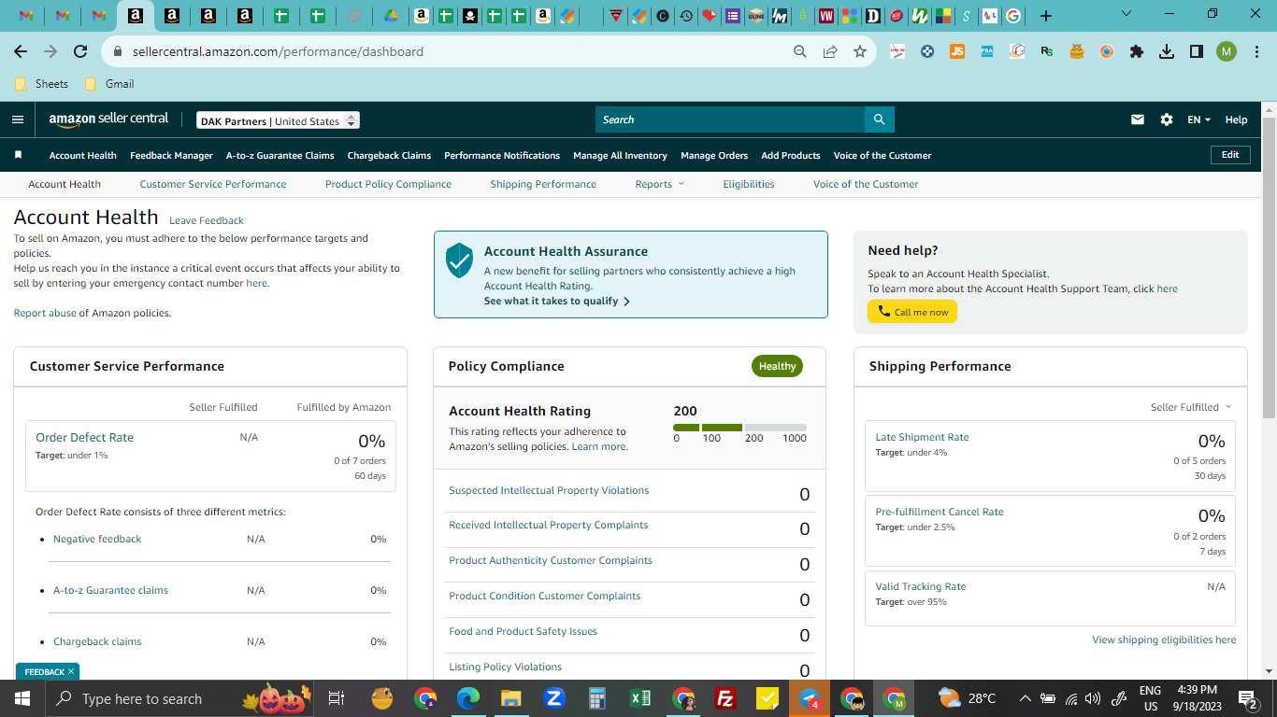
Task: Click the FBA extension icon
Action: pyautogui.click(x=987, y=51)
